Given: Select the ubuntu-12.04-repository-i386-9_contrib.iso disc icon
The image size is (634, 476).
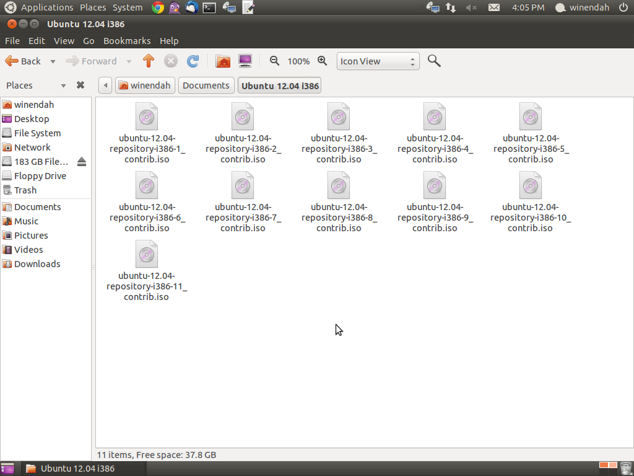Looking at the screenshot, I should 435,185.
